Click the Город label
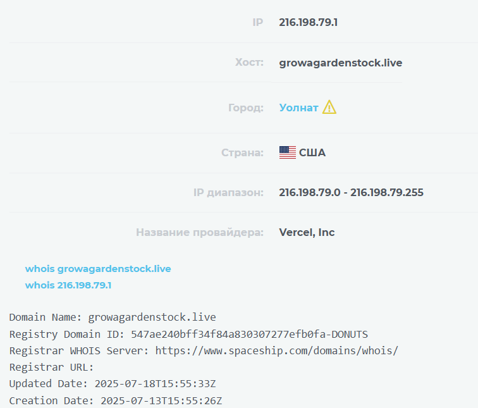The image size is (478, 408). click(246, 108)
